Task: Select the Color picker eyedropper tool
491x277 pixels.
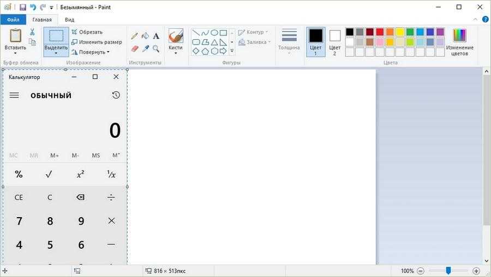Action: 145,48
